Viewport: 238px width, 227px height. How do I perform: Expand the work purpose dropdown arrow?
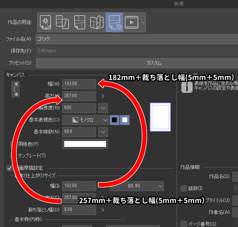click(x=143, y=22)
